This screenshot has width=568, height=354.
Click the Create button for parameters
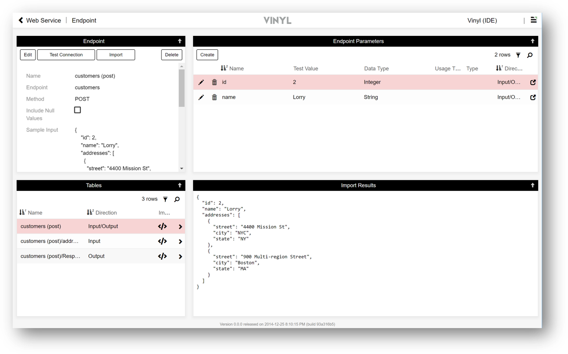point(207,55)
